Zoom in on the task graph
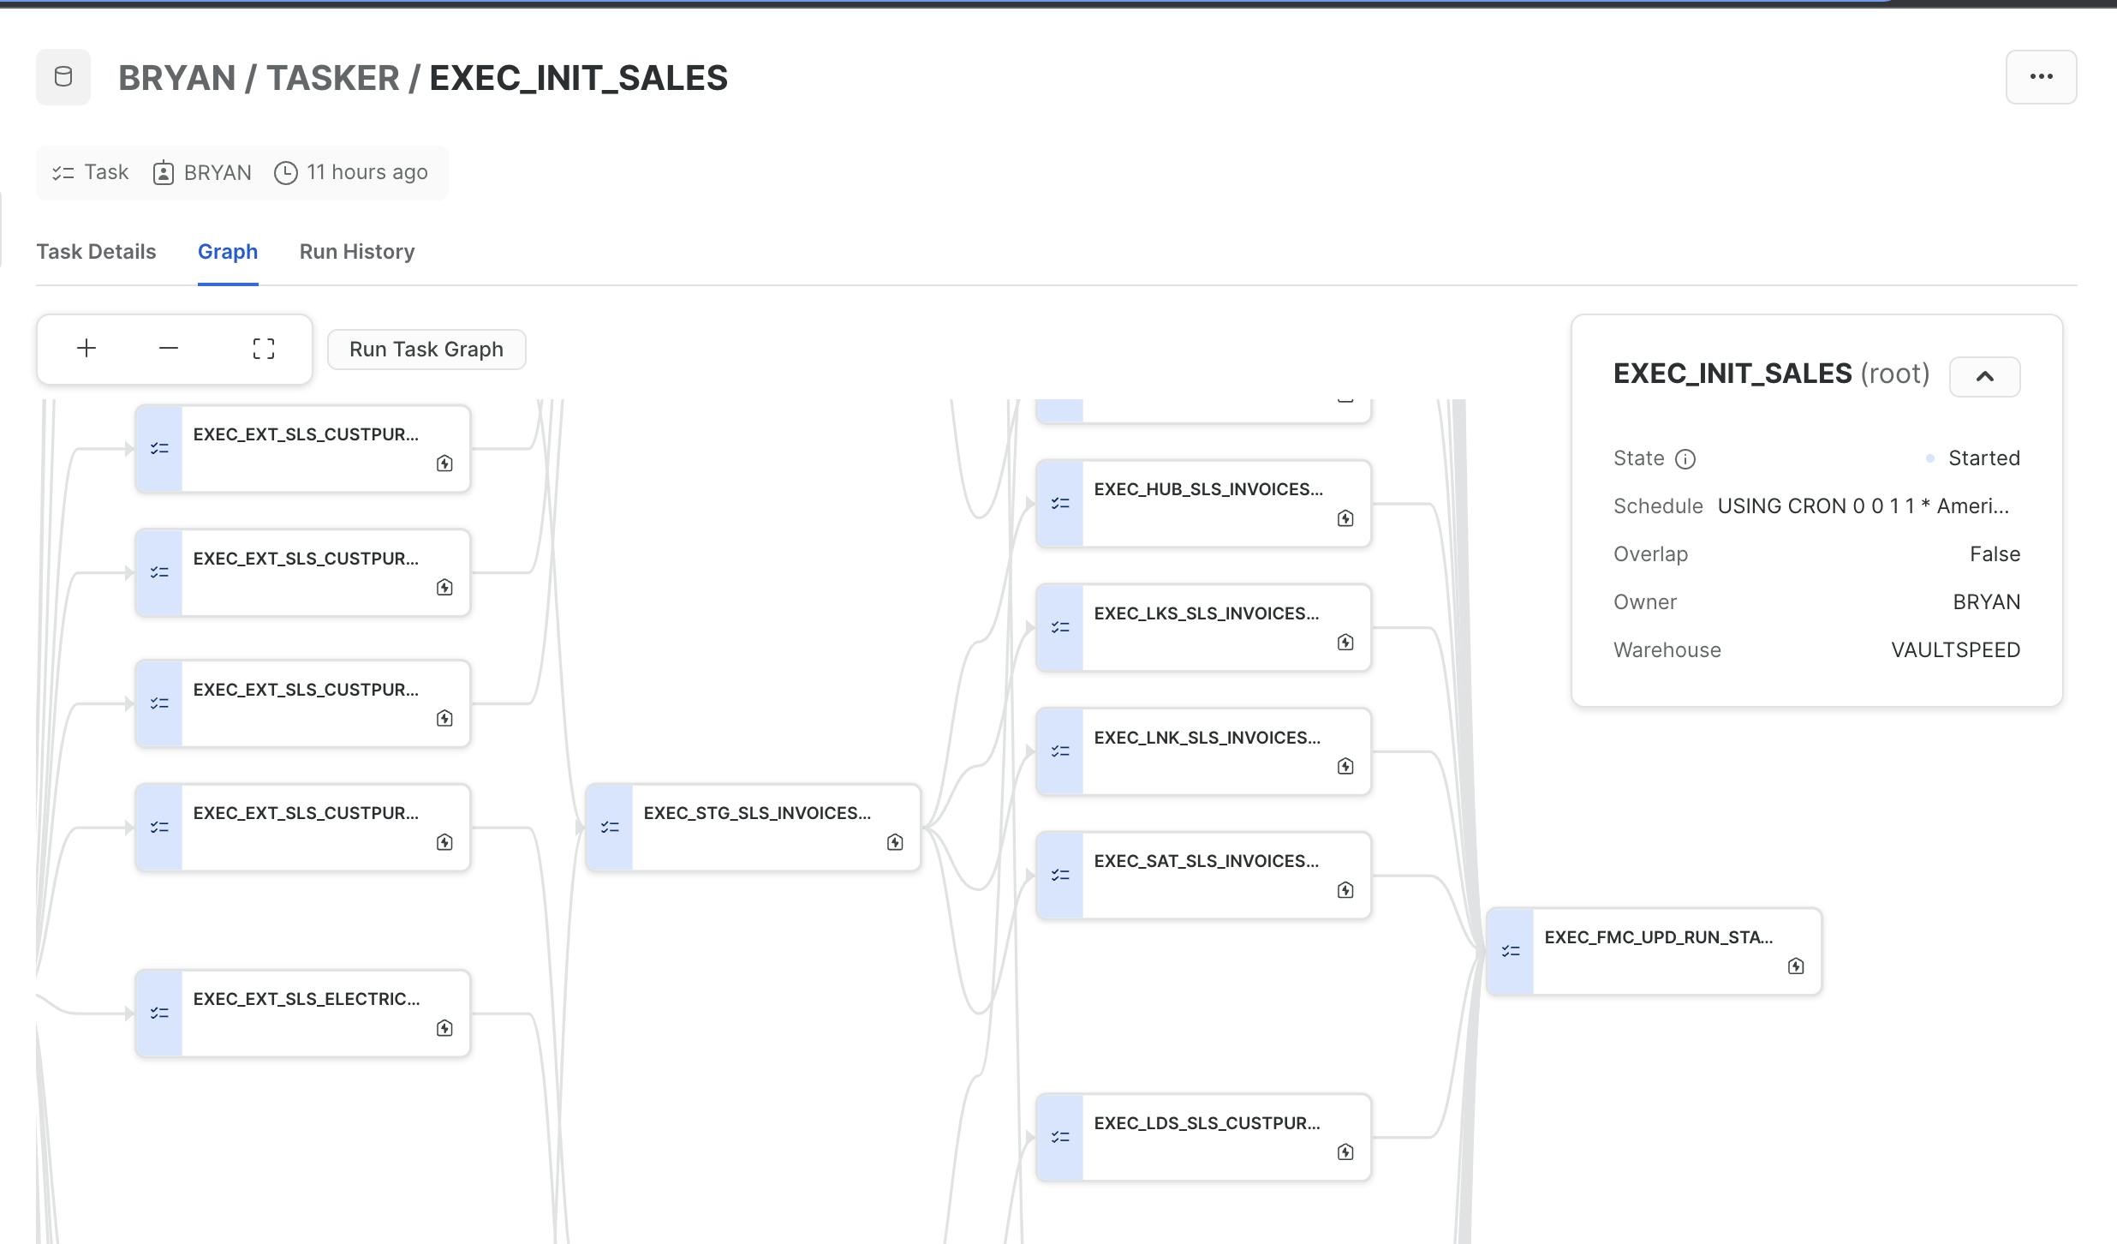This screenshot has height=1244, width=2117. (x=86, y=349)
